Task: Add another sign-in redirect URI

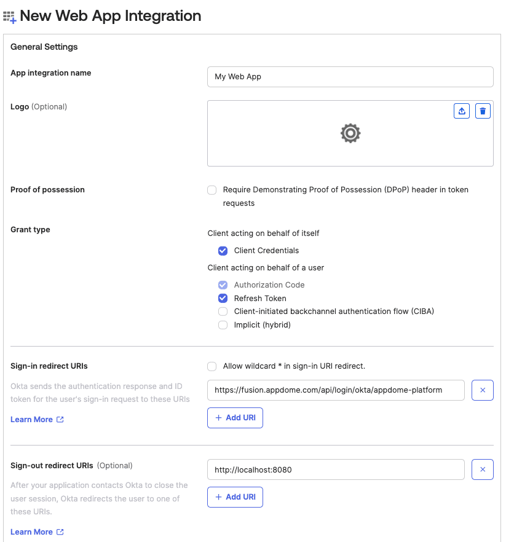Action: (x=235, y=417)
